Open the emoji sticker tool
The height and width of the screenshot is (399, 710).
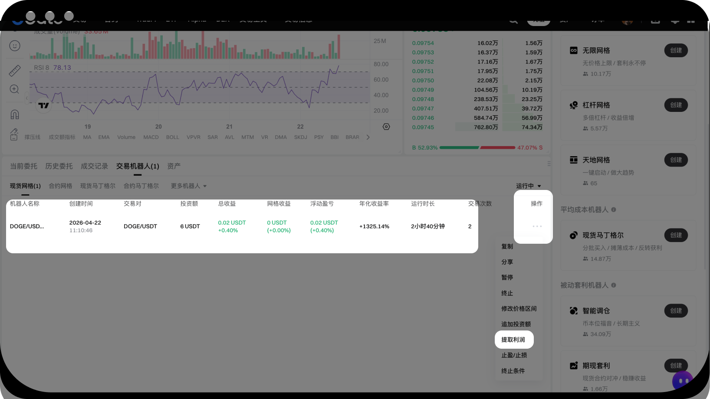coord(15,46)
